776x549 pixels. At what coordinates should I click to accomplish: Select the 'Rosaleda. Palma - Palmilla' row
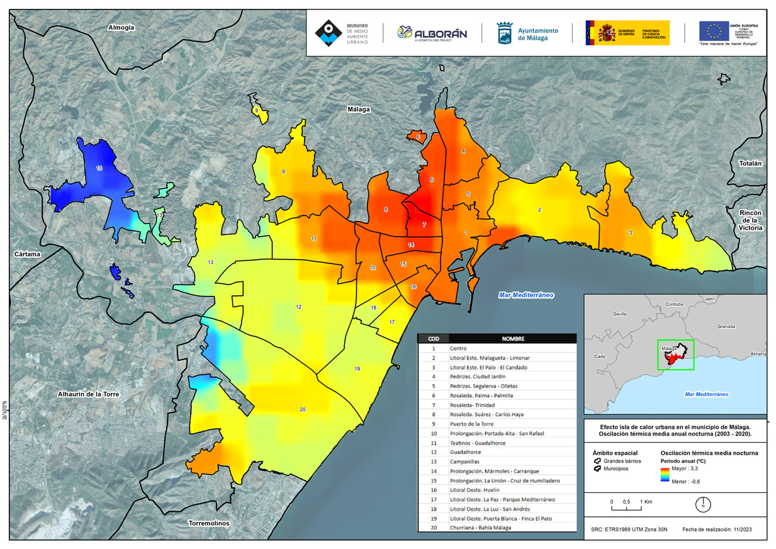click(x=497, y=395)
